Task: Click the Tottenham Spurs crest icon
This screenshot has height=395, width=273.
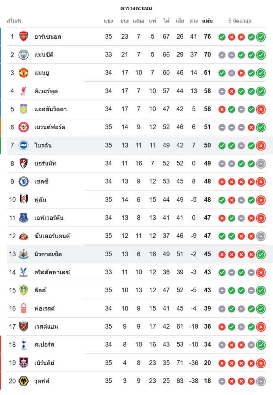Action: [x=24, y=344]
